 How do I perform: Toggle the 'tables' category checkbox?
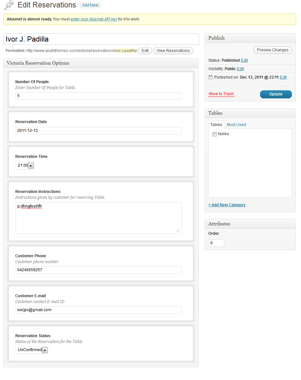[215, 134]
